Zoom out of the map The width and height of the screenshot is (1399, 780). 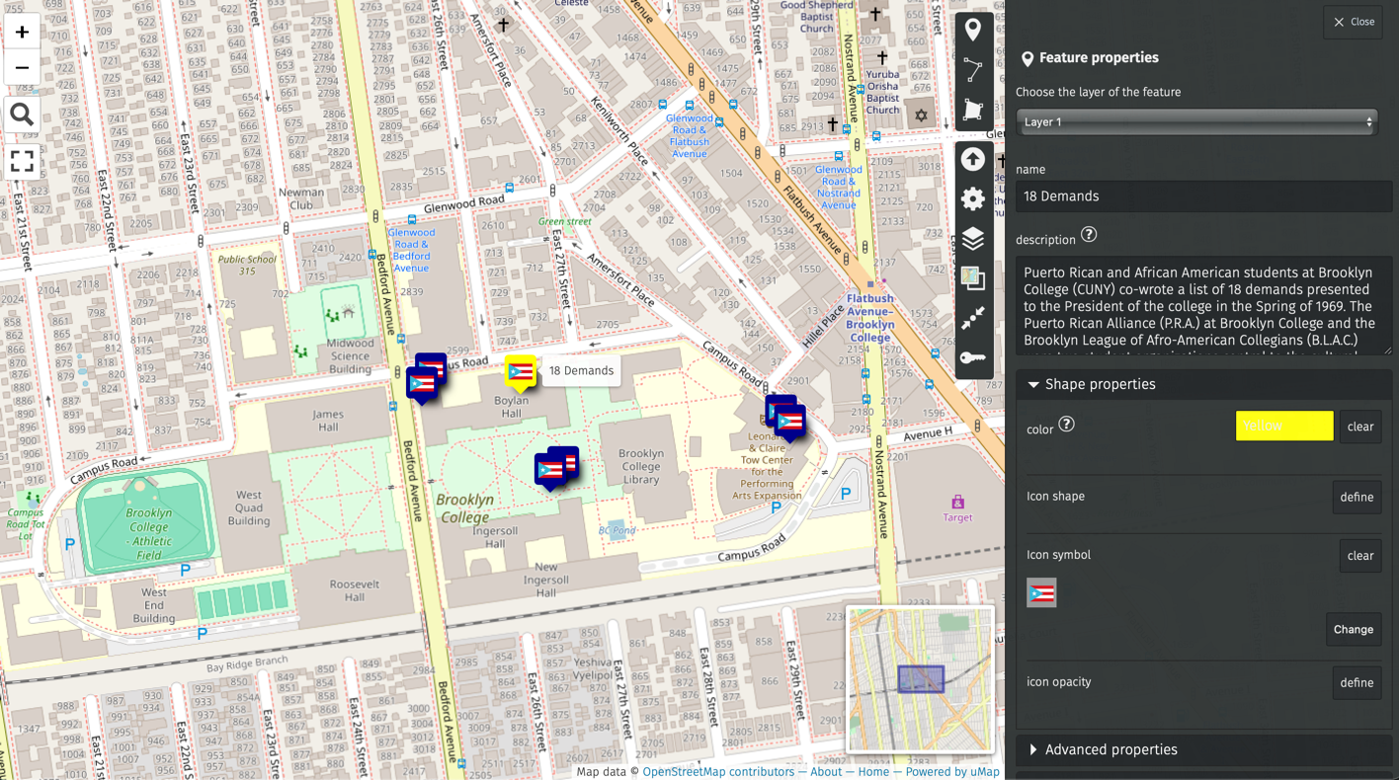22,68
